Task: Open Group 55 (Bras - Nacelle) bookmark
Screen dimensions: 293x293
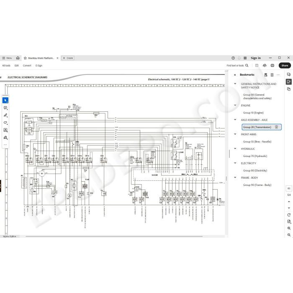Action: [x=257, y=141]
